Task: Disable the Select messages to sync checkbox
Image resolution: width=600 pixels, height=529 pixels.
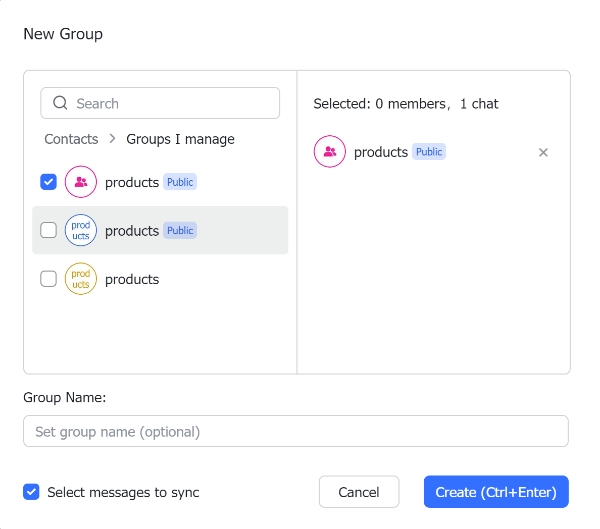Action: pos(31,492)
